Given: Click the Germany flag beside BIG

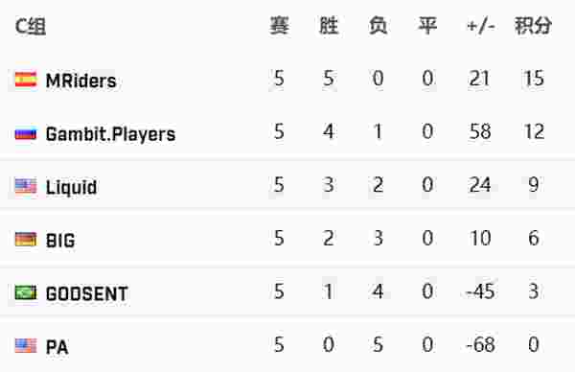Looking at the screenshot, I should (26, 239).
